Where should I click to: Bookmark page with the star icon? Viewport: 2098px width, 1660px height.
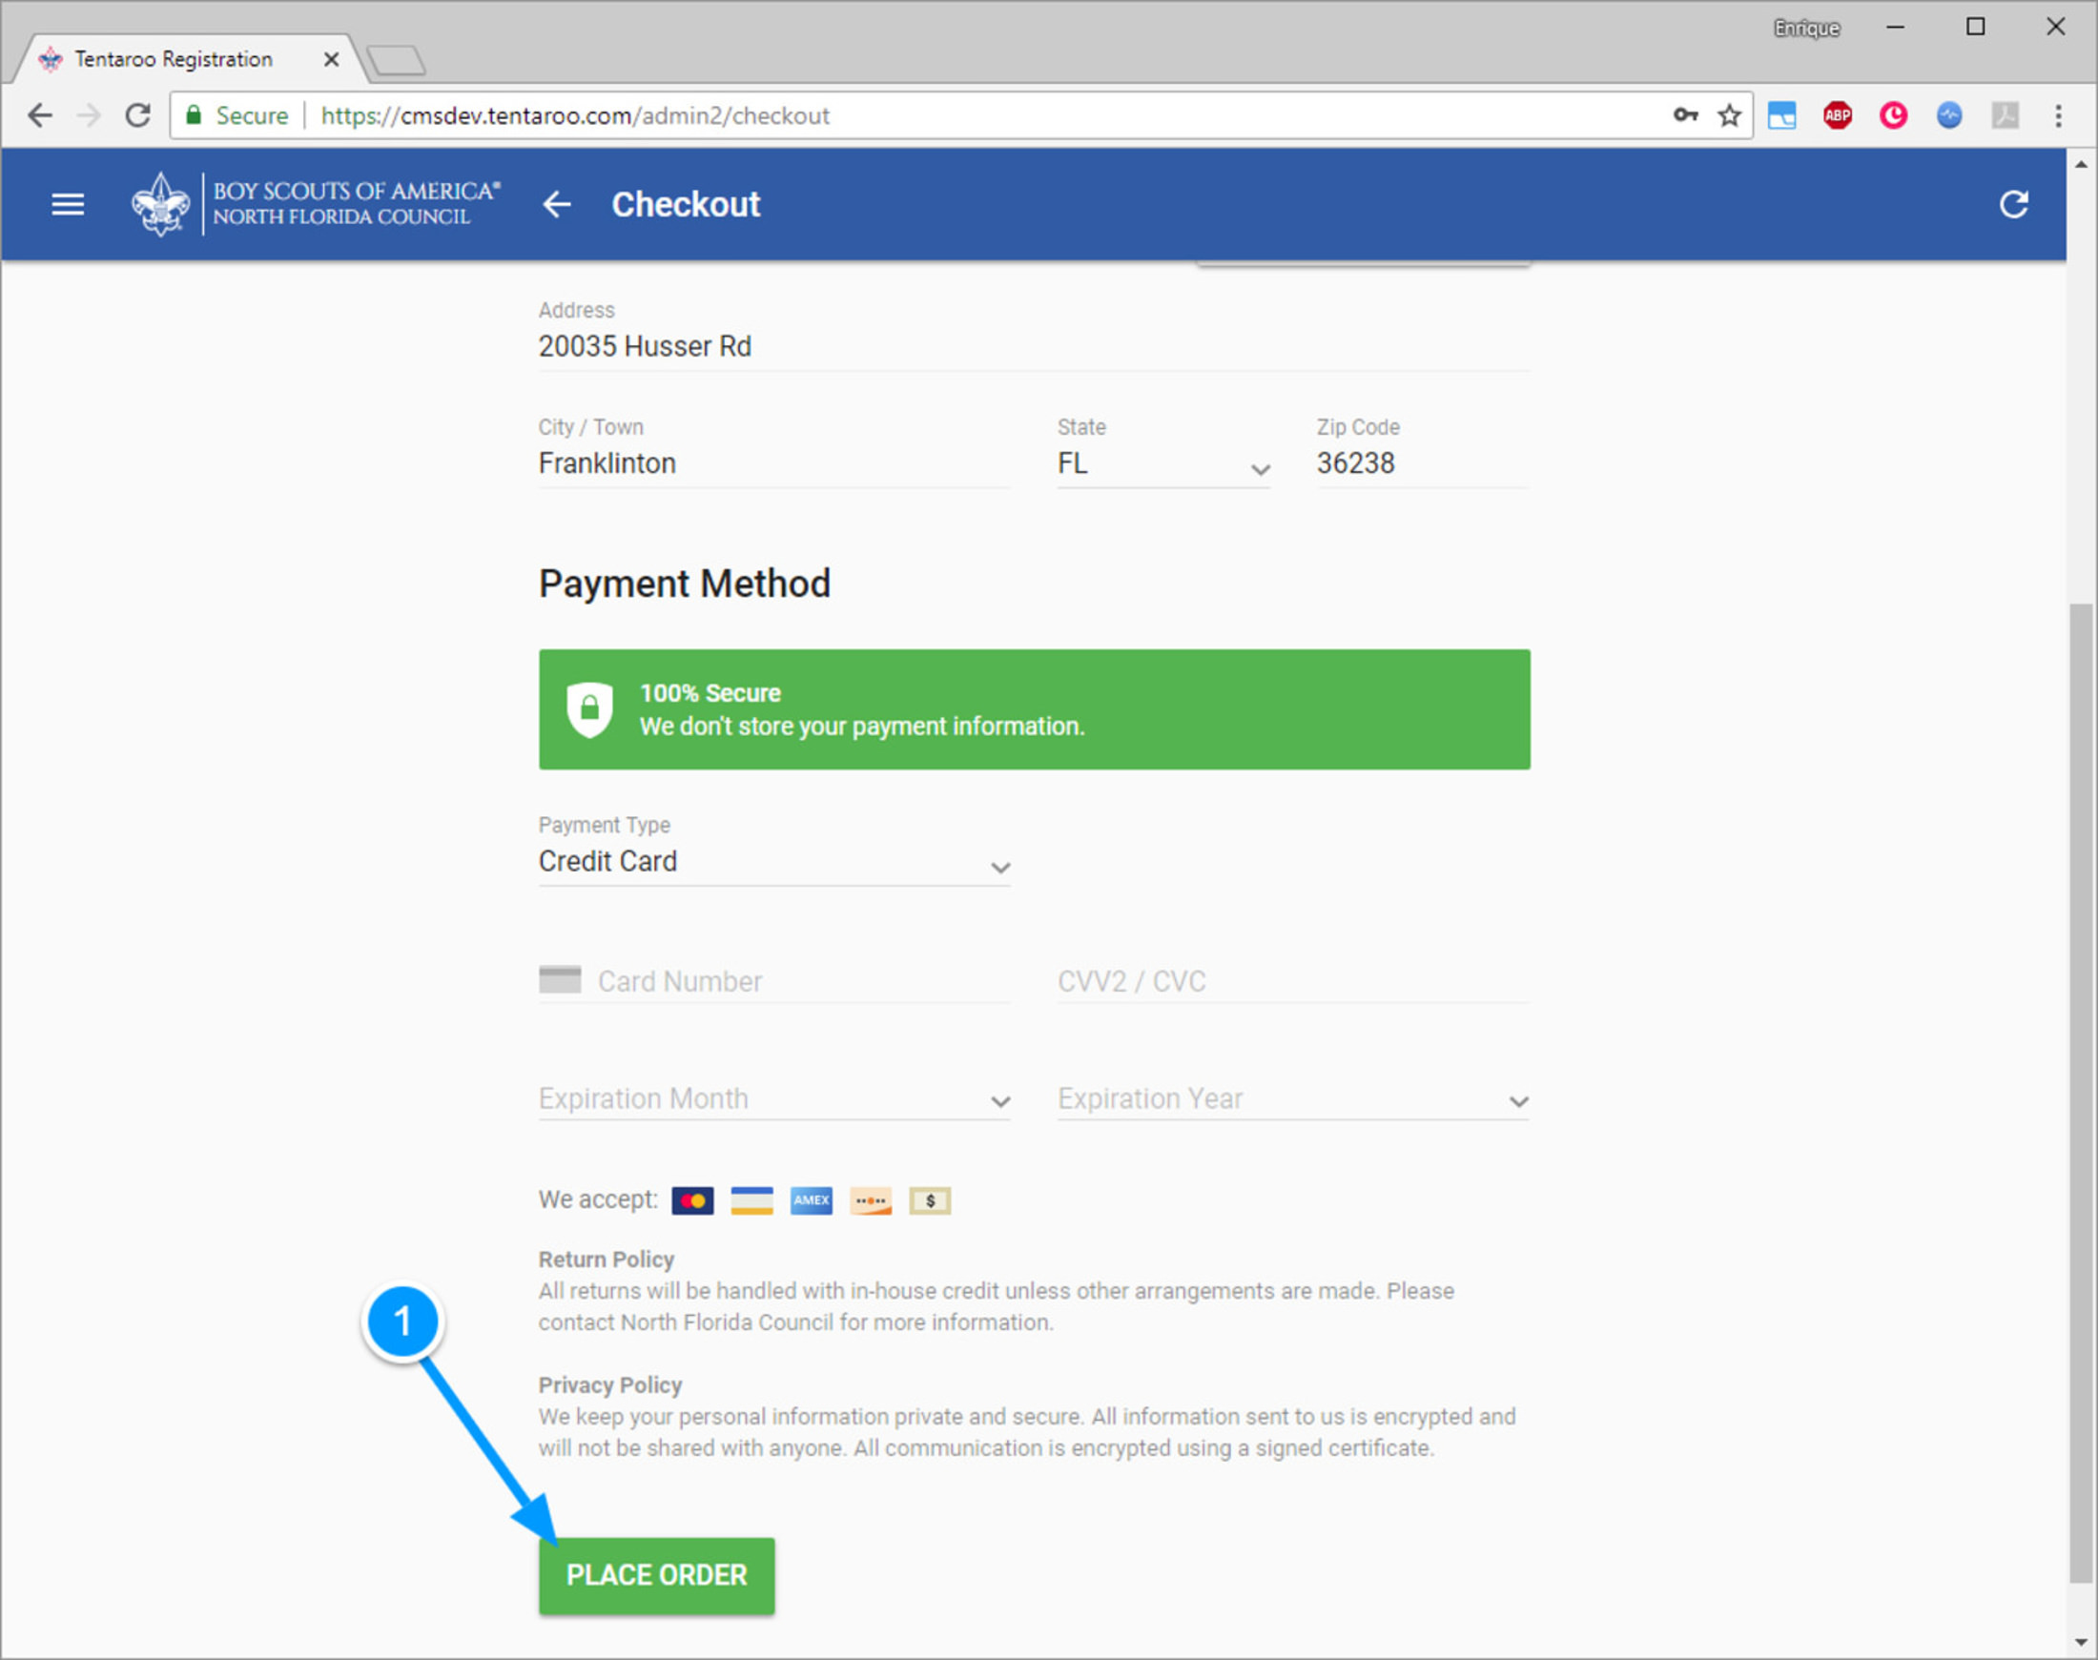(x=1729, y=115)
